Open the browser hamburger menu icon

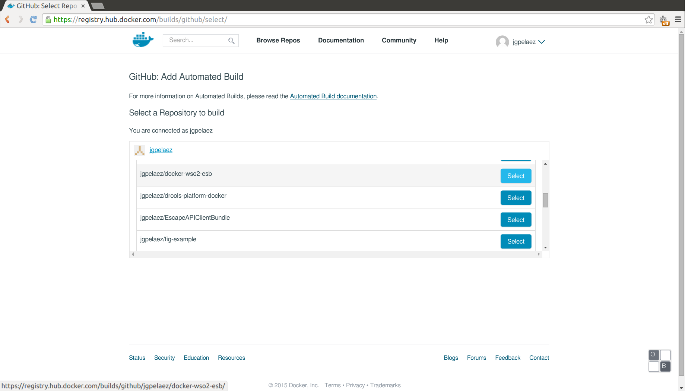(x=678, y=19)
